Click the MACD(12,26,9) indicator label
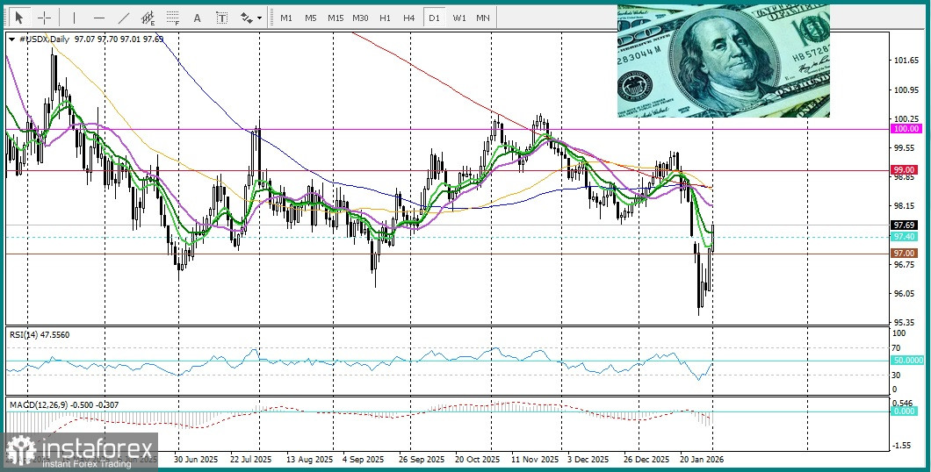Screen dimensions: 931x472 pos(64,405)
